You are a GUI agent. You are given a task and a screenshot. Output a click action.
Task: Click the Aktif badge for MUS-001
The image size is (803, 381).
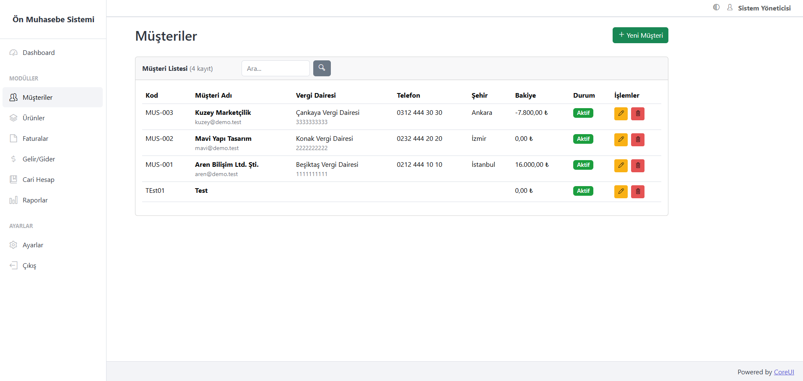pos(583,165)
